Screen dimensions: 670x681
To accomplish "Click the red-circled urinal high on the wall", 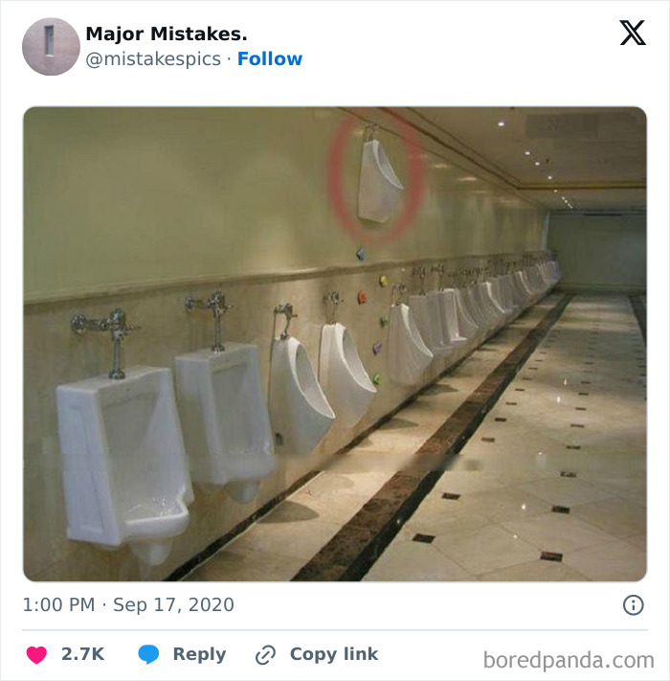I will click(x=379, y=178).
